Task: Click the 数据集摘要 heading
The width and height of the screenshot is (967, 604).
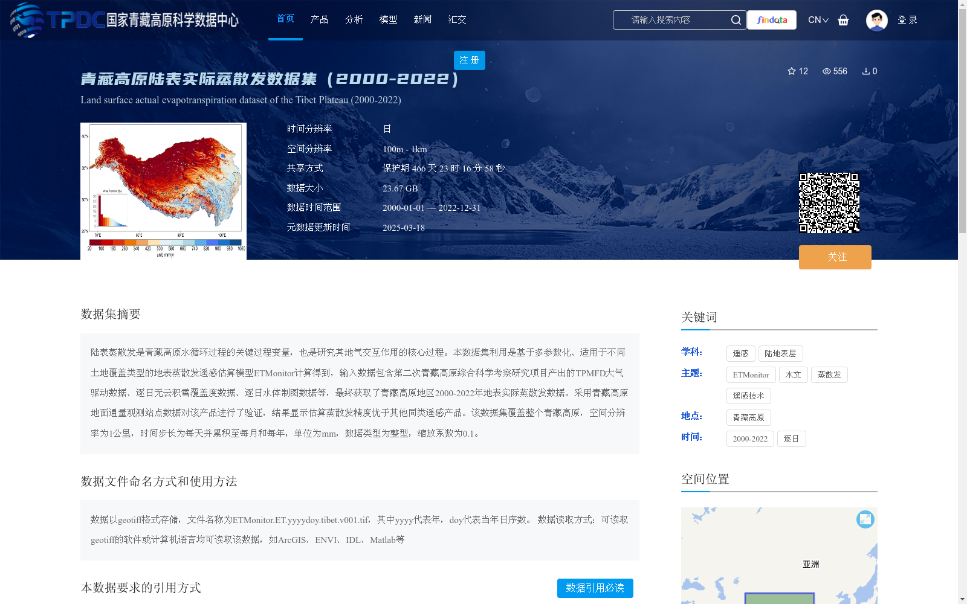Action: coord(111,314)
